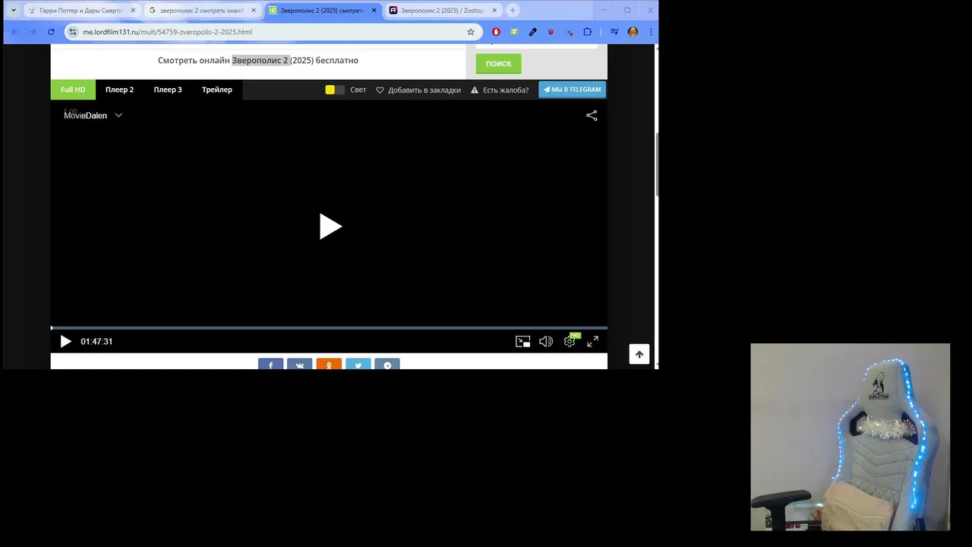This screenshot has width=972, height=547.
Task: Open the Extensions puzzle menu
Action: pyautogui.click(x=587, y=32)
